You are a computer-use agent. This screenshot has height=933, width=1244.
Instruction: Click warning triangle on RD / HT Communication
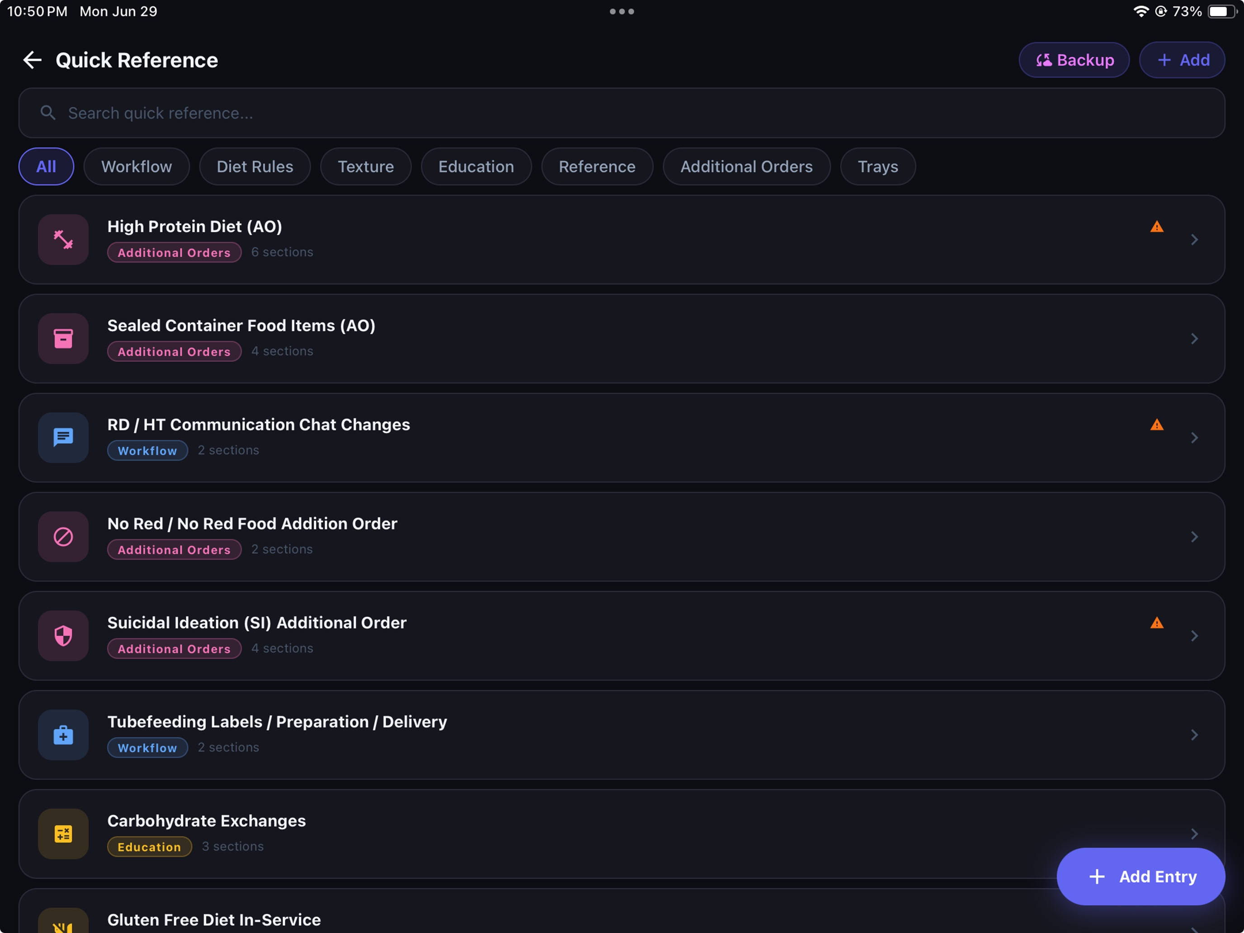point(1157,424)
